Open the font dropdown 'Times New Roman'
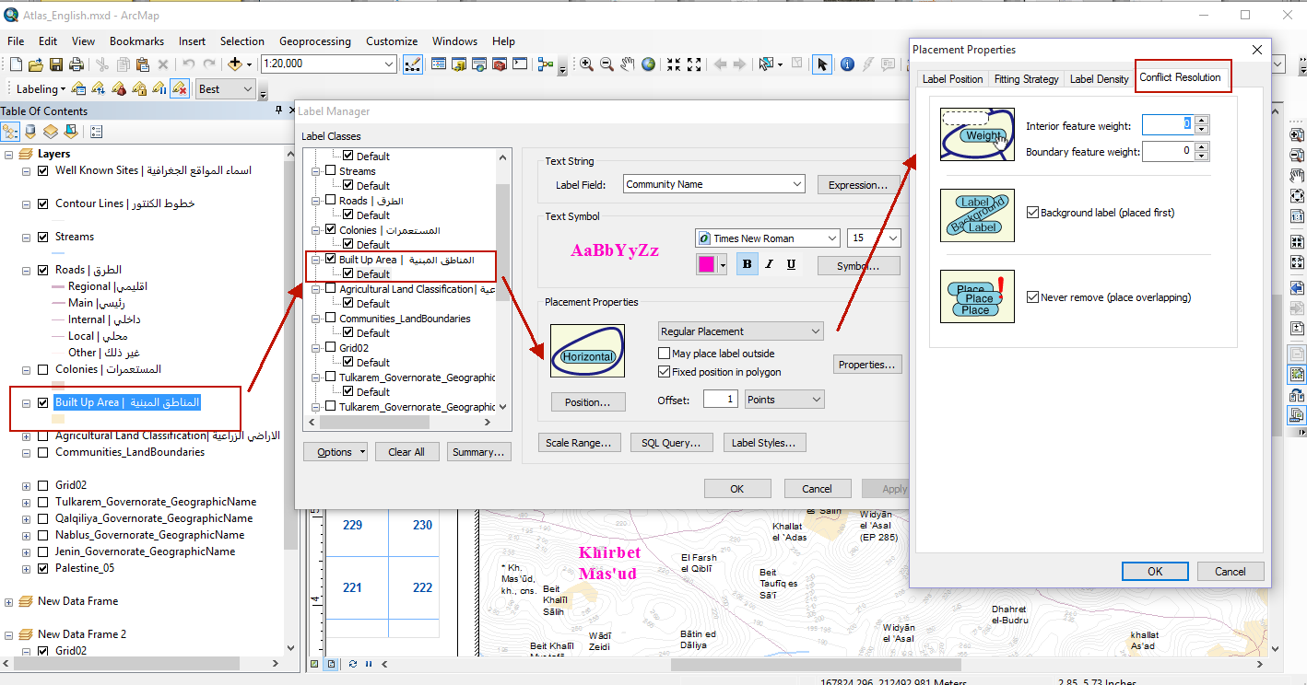Screen dimensions: 1307x685 pos(832,238)
